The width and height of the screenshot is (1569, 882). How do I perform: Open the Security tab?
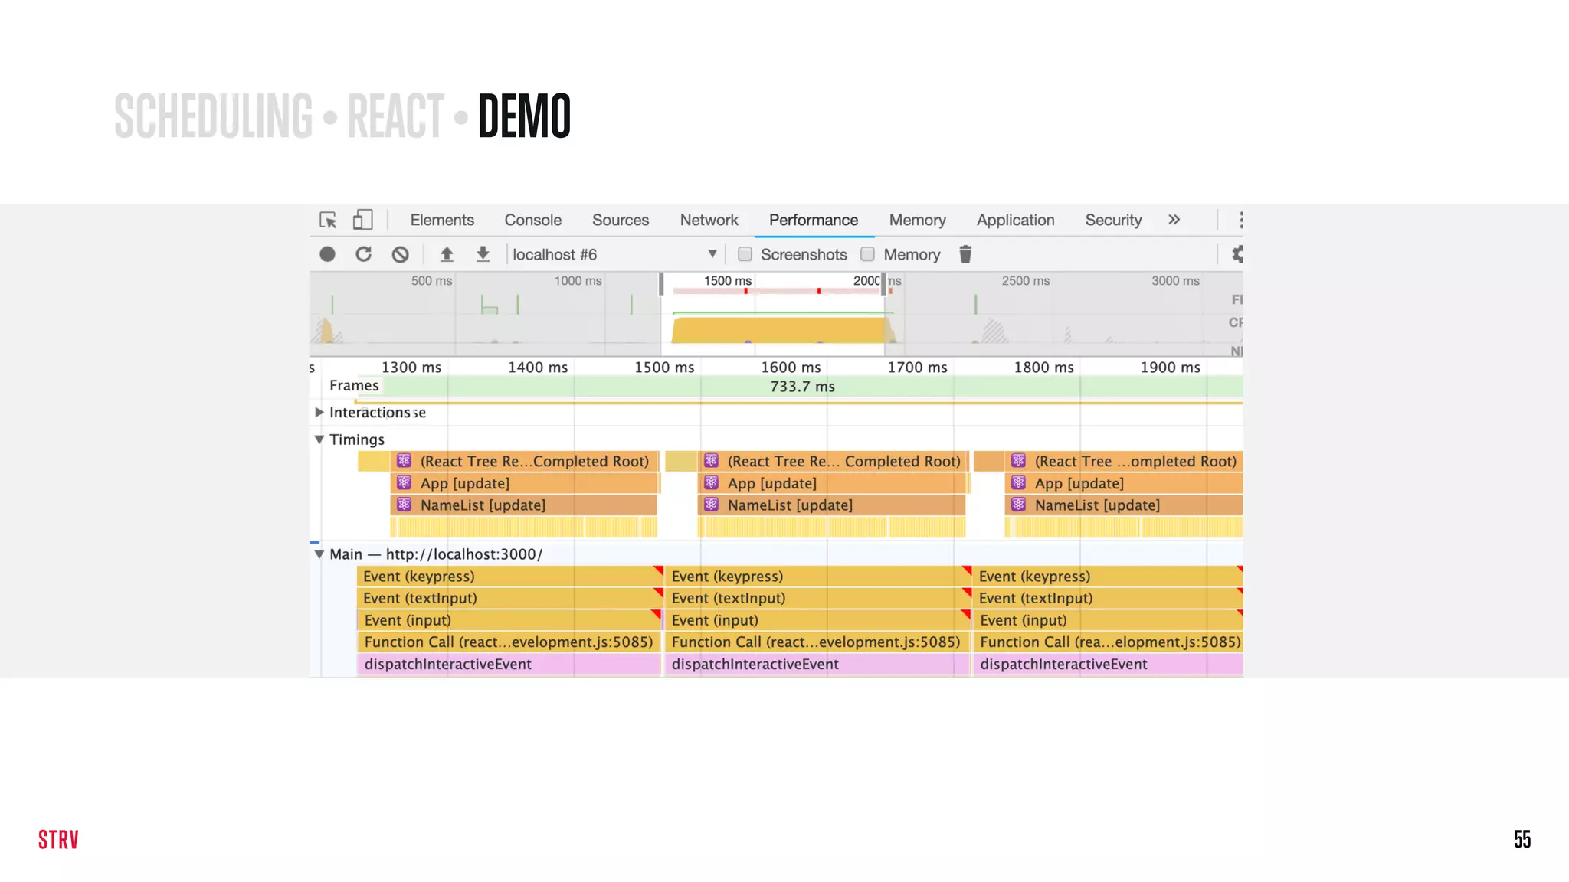(1114, 220)
